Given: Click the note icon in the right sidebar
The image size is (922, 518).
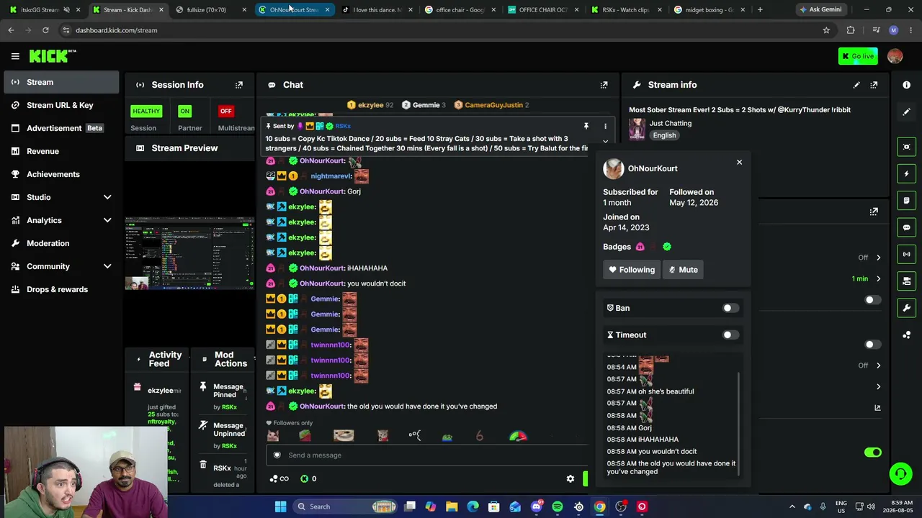Looking at the screenshot, I should [x=906, y=200].
